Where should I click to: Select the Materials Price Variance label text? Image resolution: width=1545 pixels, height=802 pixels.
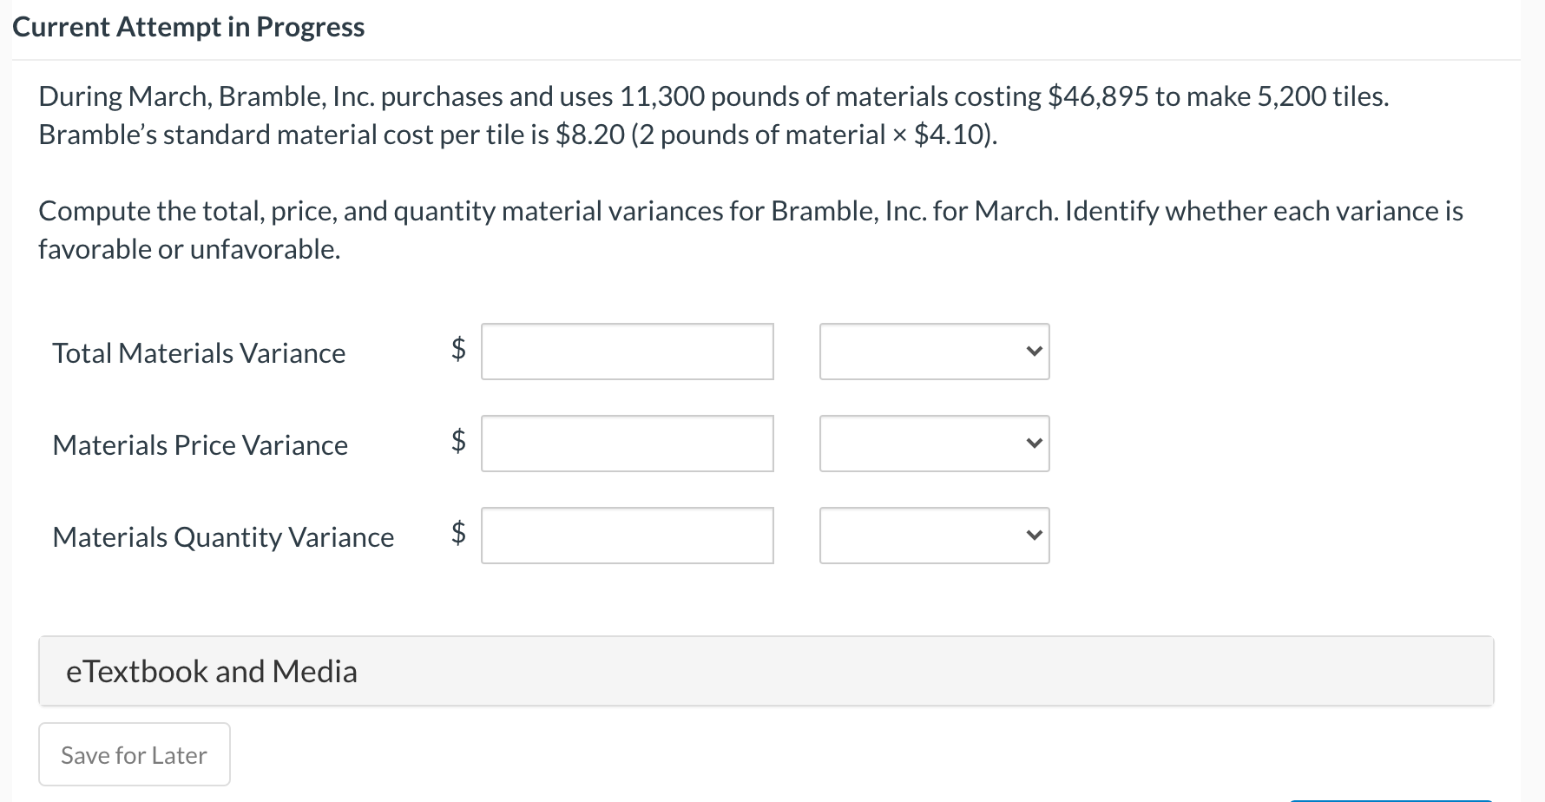click(200, 444)
